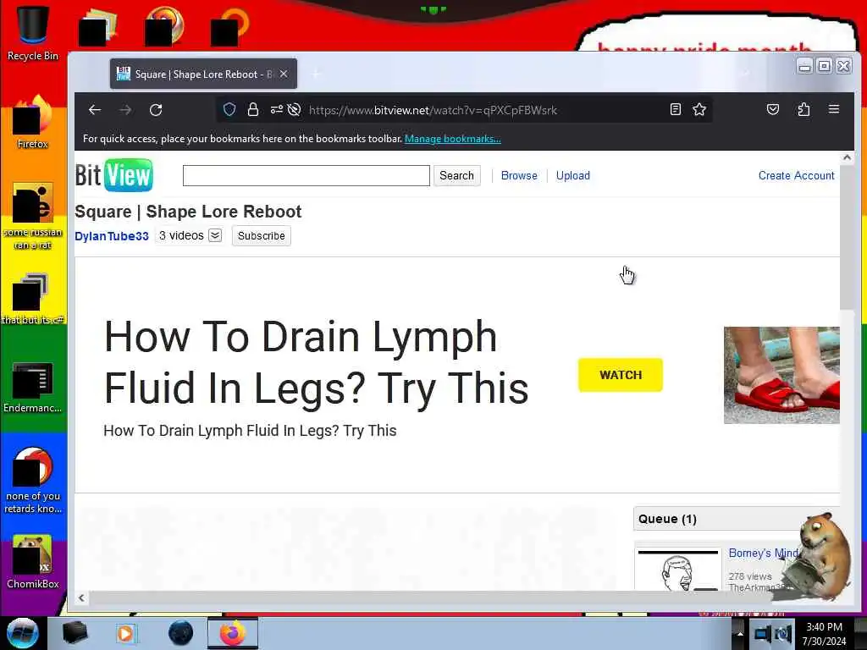Click the page vertical scrollbar thumb
The width and height of the screenshot is (867, 650).
pyautogui.click(x=847, y=237)
